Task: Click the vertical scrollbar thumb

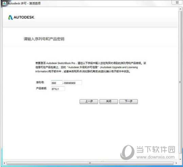Action: pos(180,82)
